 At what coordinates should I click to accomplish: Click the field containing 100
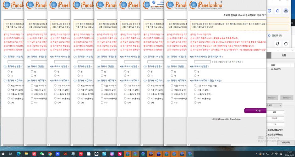pos(275,112)
